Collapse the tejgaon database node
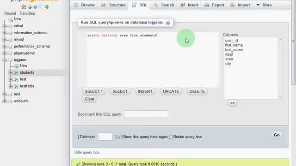 coord(5,60)
